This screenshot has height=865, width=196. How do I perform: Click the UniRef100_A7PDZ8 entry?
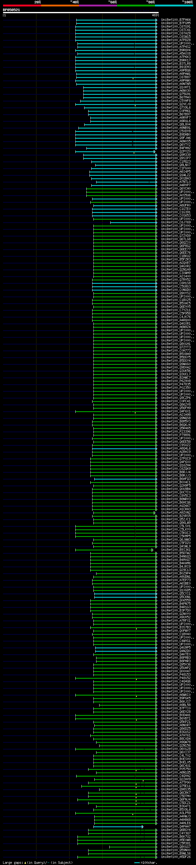click(x=175, y=40)
